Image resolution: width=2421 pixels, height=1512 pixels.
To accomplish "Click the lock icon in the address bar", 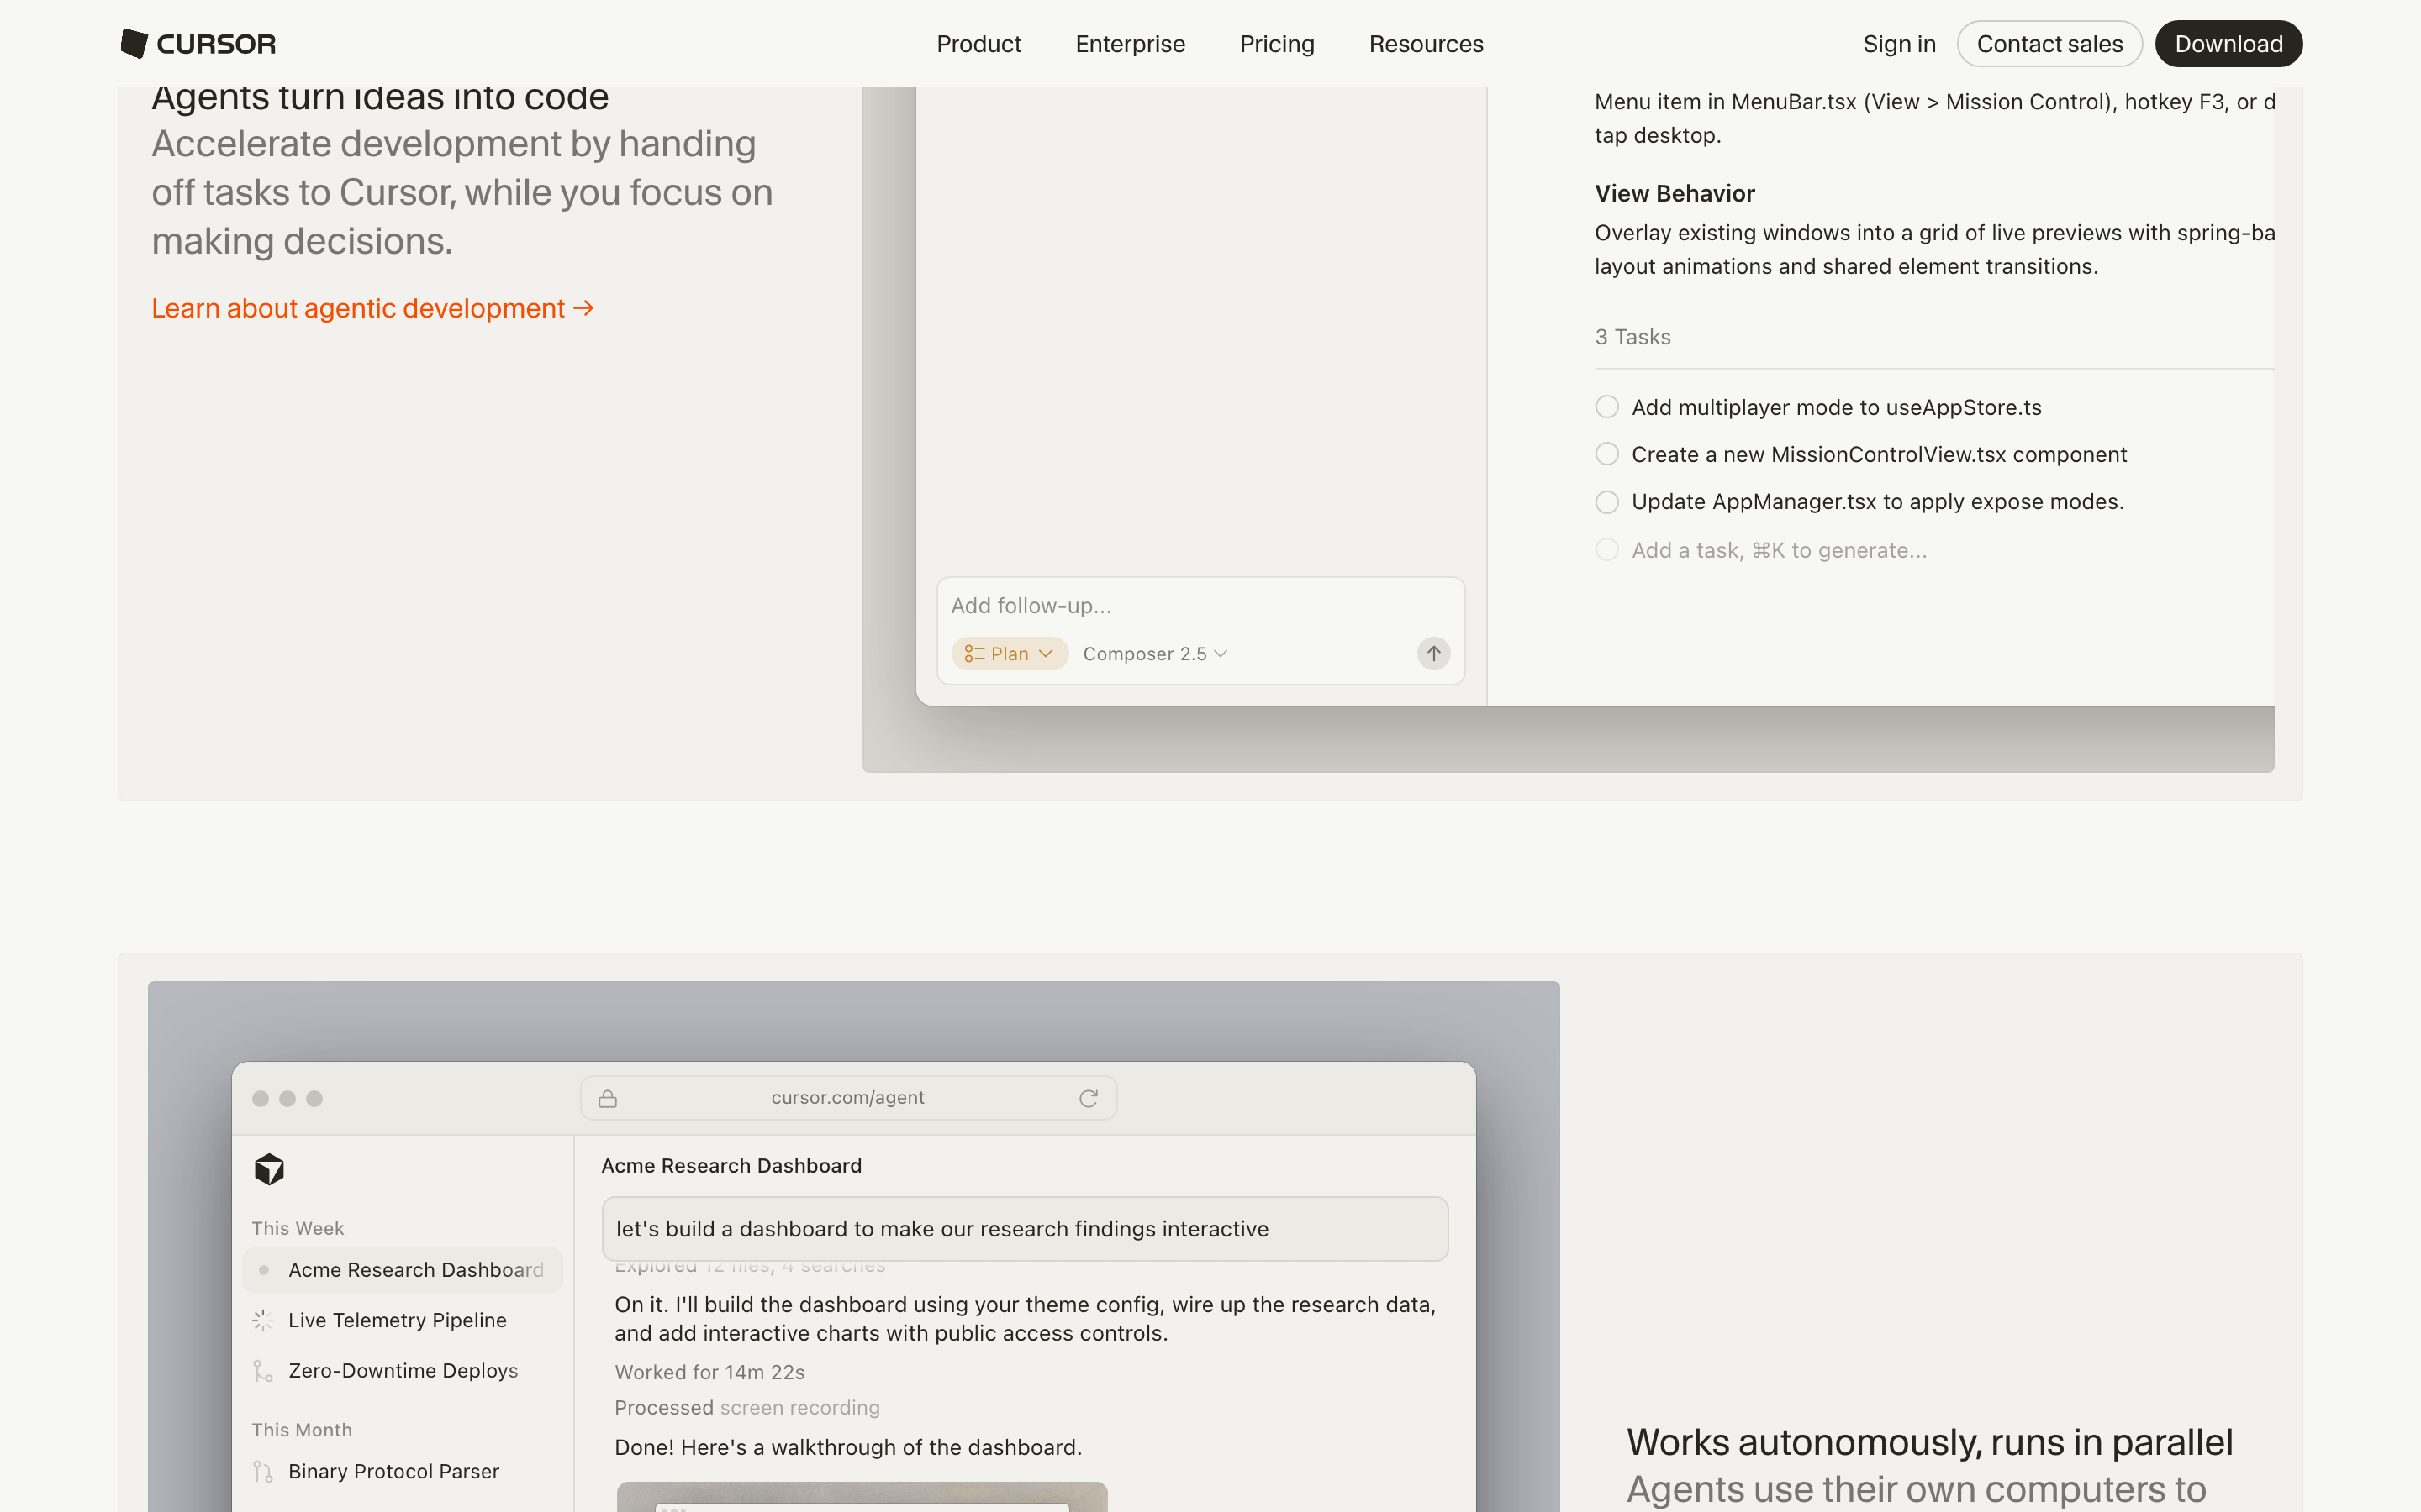I will (x=607, y=1098).
